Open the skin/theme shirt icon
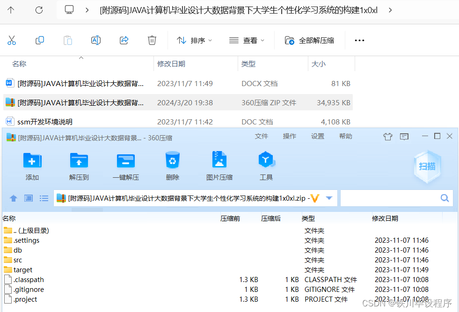459x312 pixels. pos(387,136)
